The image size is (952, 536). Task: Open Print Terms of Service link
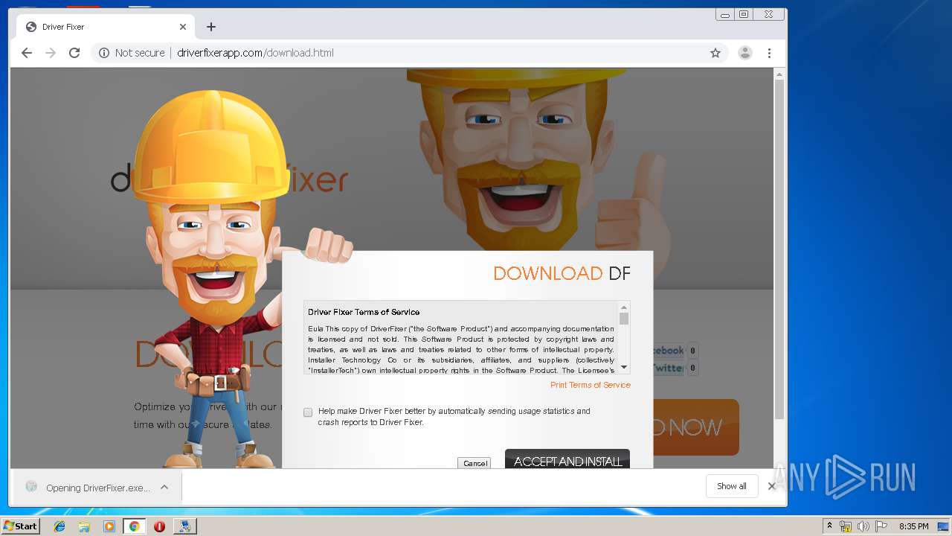tap(591, 385)
